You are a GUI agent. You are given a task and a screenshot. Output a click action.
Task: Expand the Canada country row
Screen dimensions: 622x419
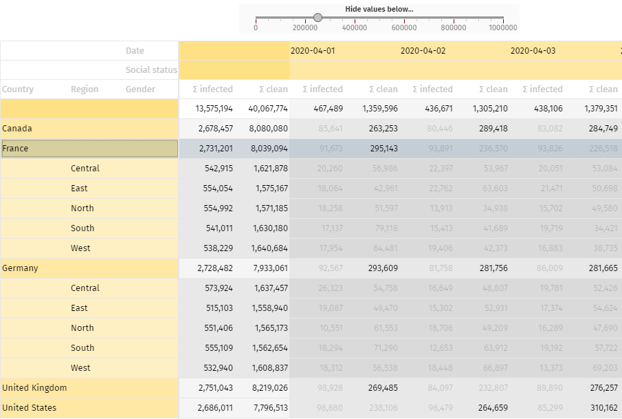click(17, 129)
